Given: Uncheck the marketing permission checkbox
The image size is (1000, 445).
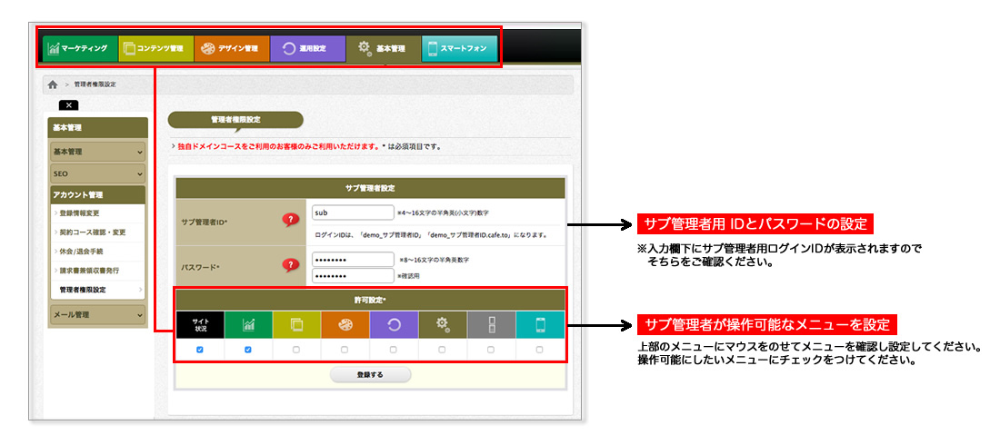Looking at the screenshot, I should [x=248, y=350].
